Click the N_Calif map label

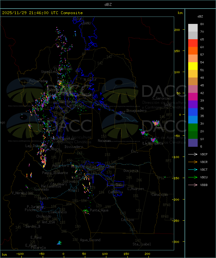90,79
